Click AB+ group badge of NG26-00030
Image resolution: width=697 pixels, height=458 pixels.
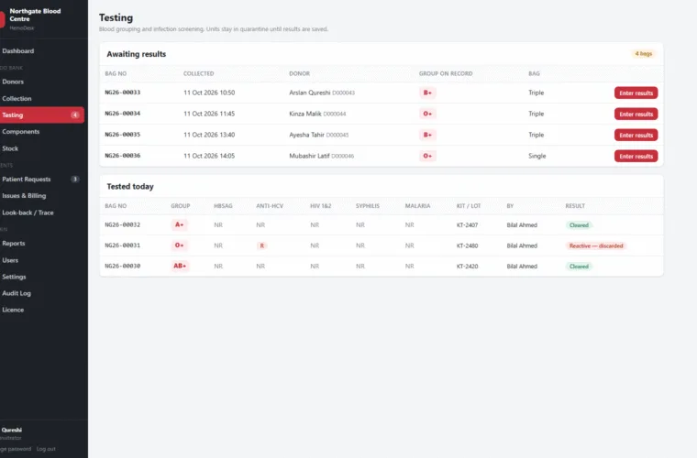(x=180, y=266)
